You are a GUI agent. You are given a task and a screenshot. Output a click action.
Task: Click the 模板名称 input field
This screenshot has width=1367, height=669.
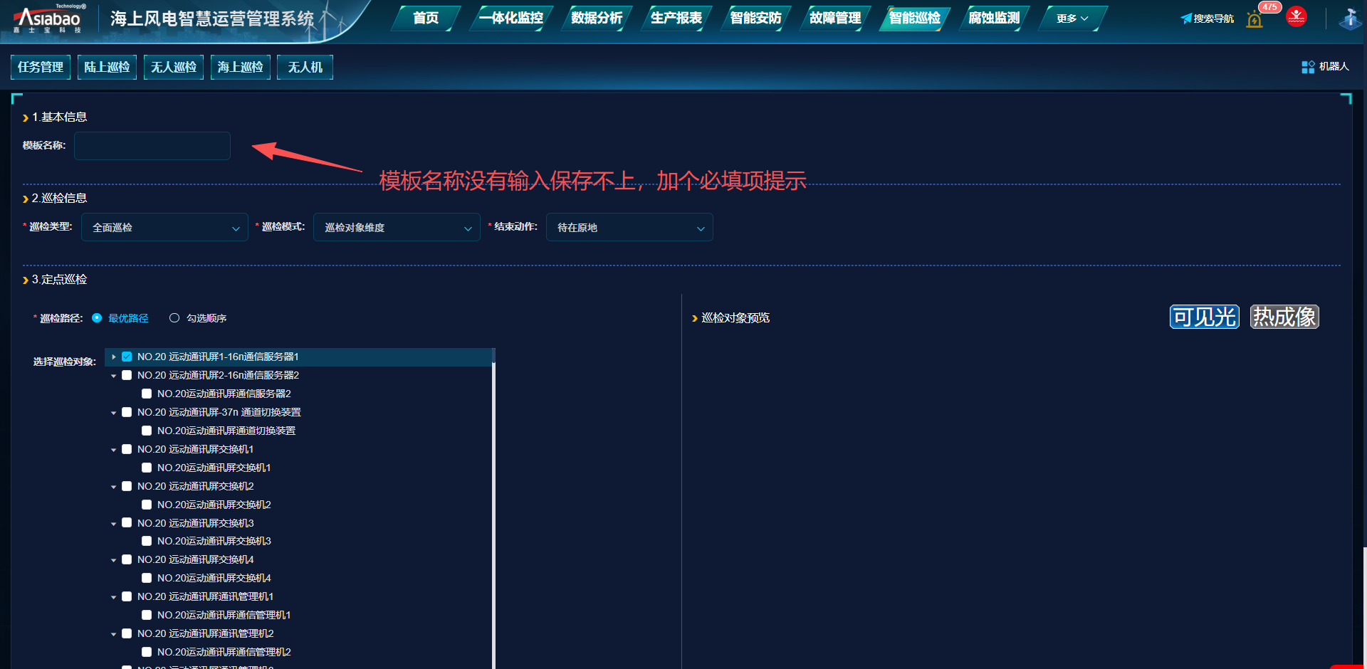[x=152, y=146]
